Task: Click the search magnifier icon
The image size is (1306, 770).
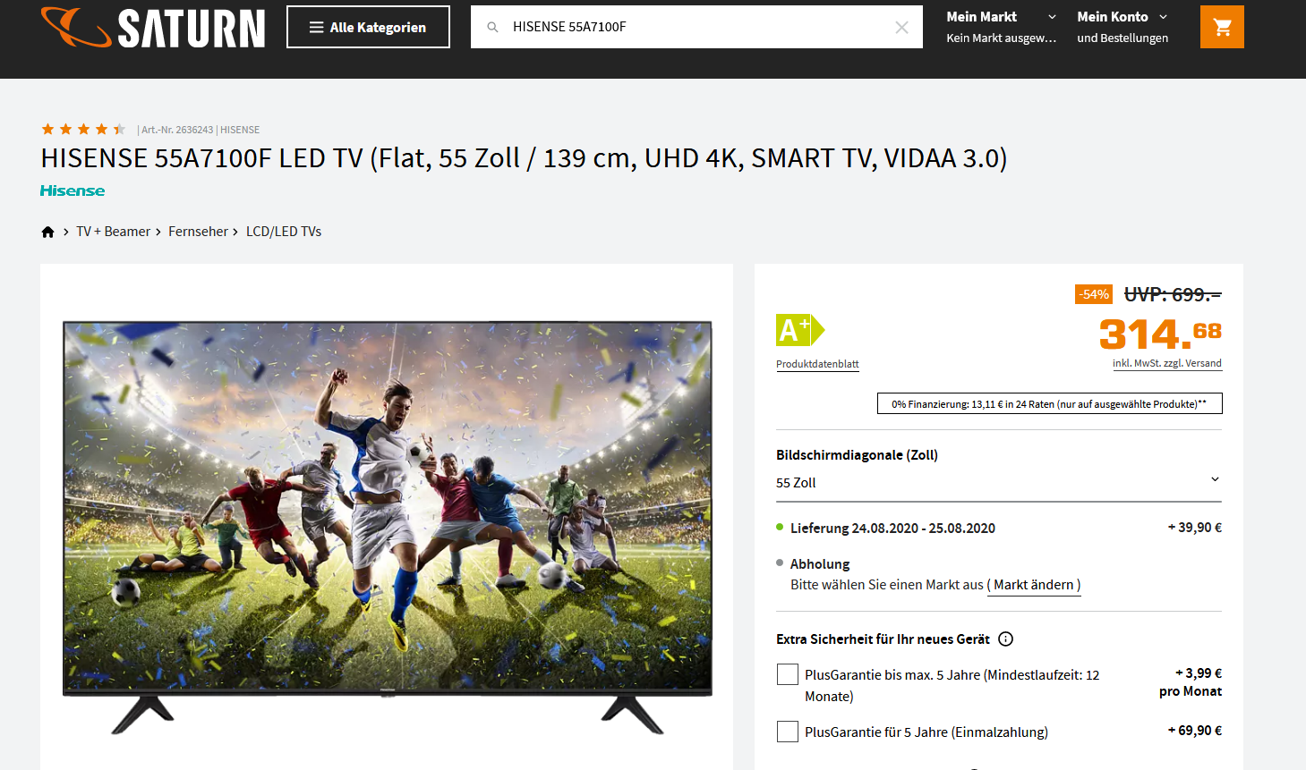Action: click(x=492, y=27)
